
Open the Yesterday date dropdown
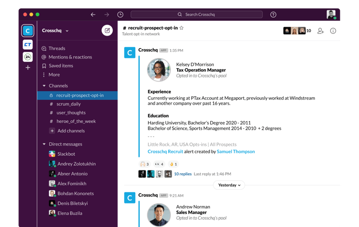229,185
